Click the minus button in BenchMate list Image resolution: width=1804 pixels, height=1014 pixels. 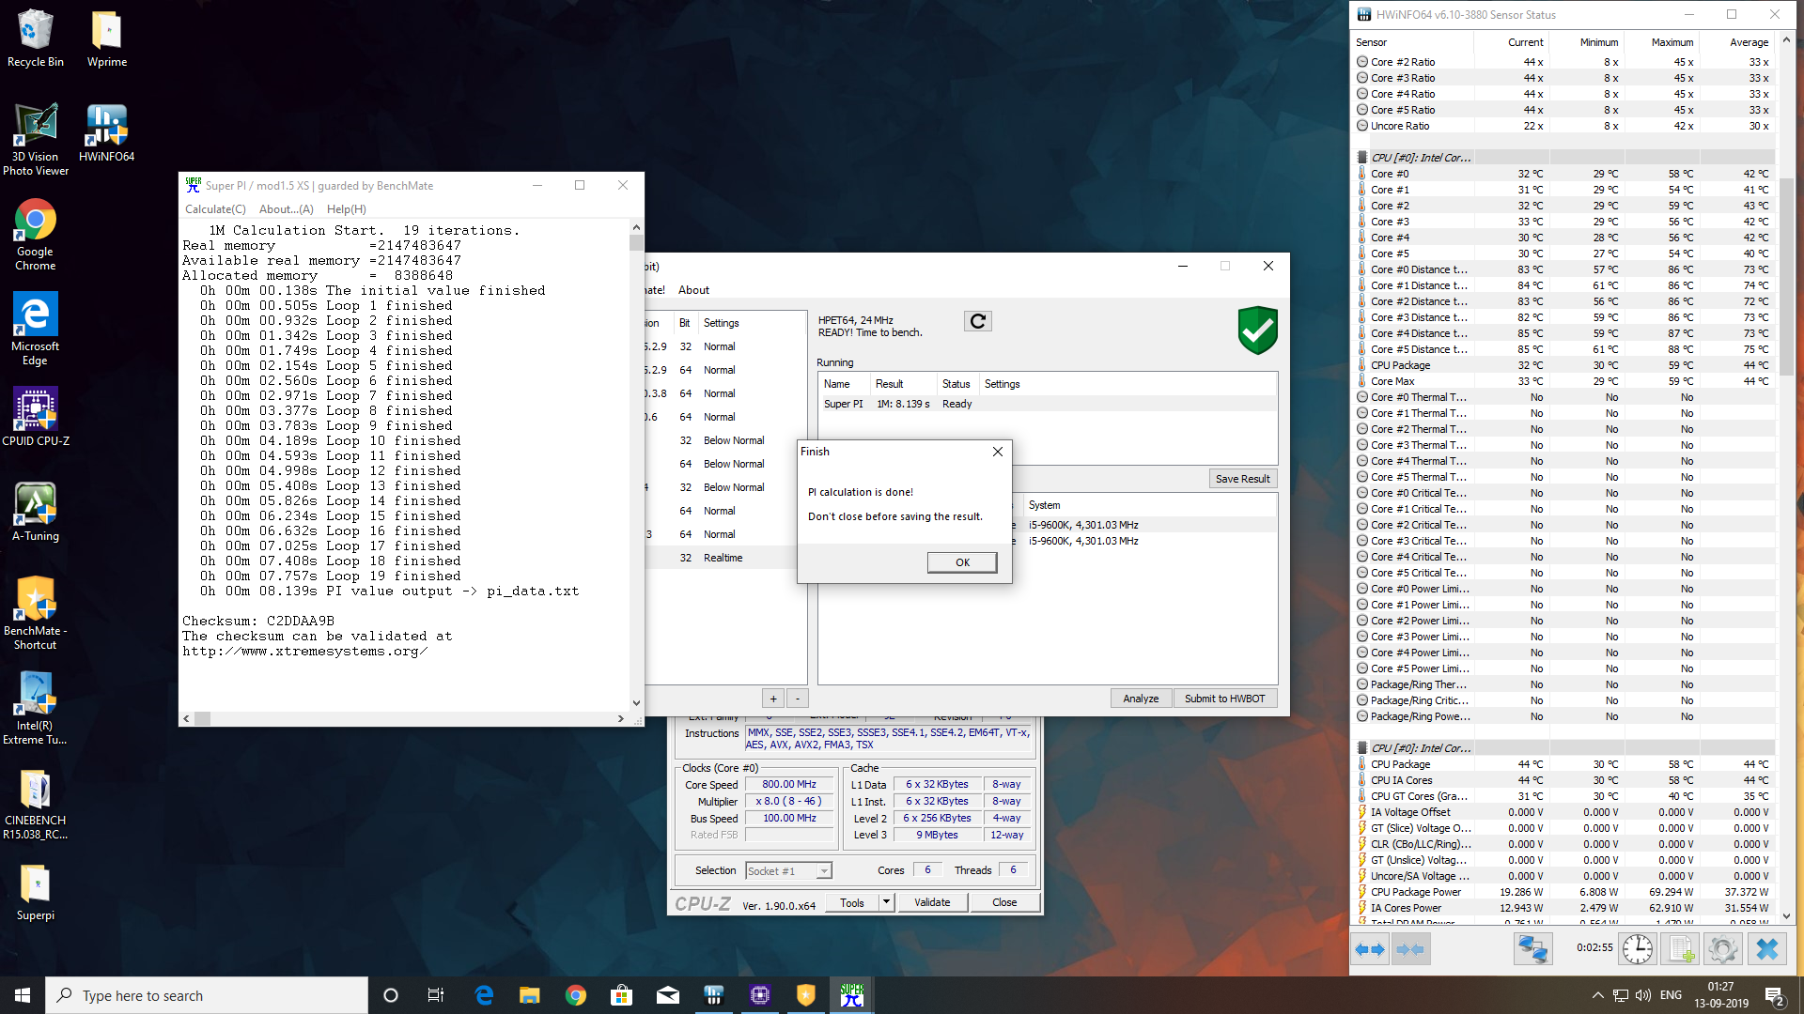[798, 699]
